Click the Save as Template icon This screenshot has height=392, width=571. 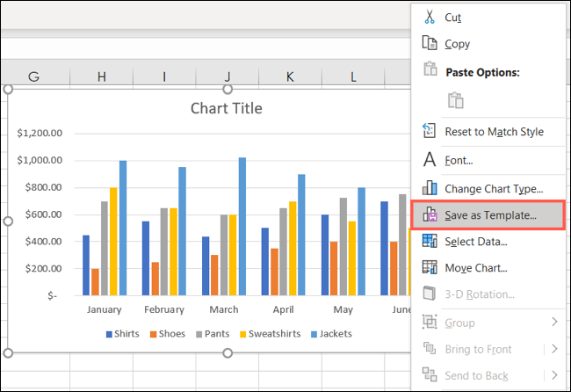tap(430, 214)
